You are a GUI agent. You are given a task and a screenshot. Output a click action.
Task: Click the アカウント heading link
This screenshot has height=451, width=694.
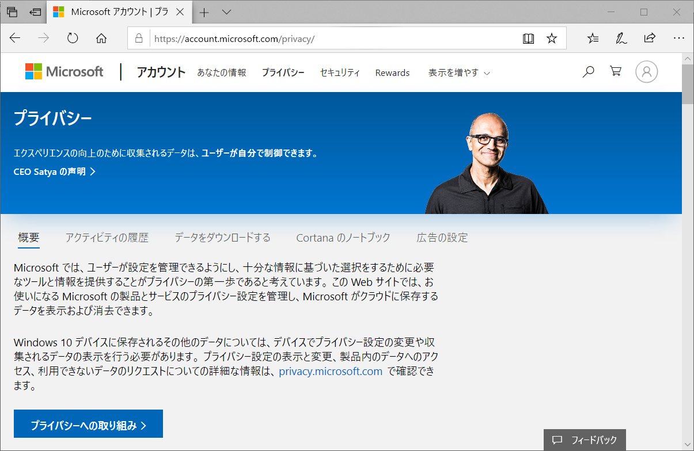161,72
